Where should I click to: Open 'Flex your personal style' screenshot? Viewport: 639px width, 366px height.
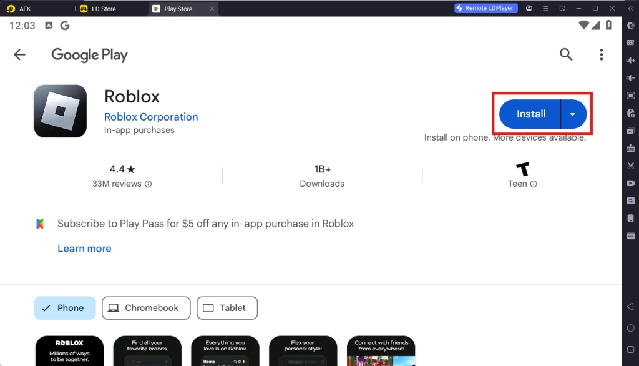pos(303,351)
